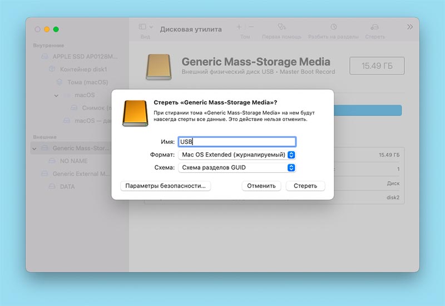
Task: Open the Scheme dropdown (GUID partition map)
Action: (x=236, y=167)
